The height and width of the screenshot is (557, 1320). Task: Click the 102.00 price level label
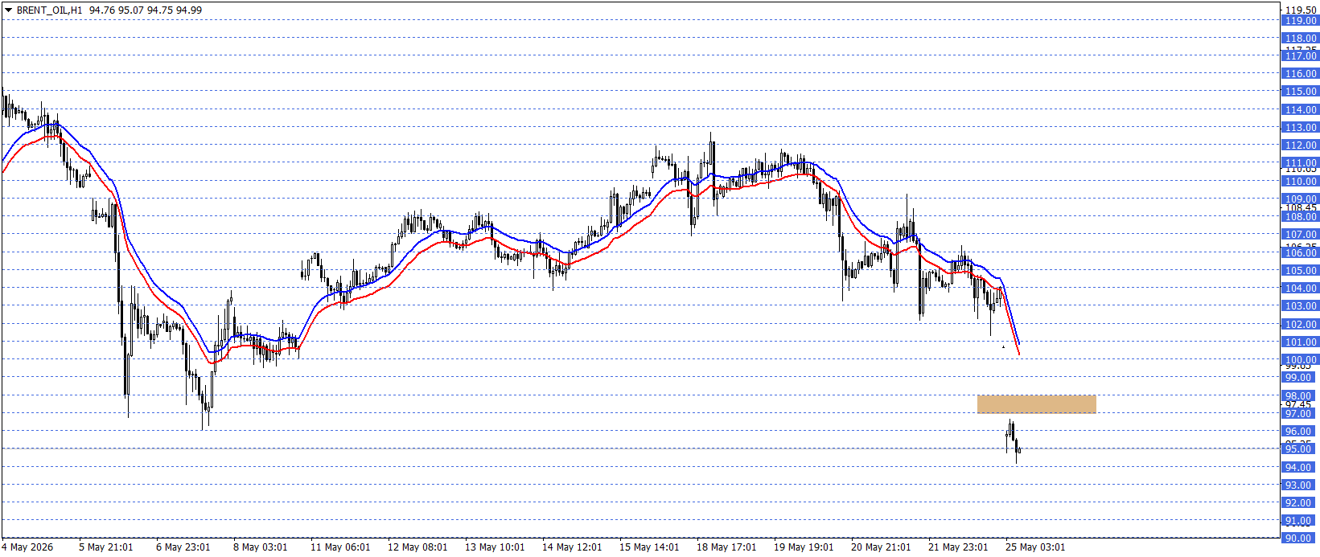[x=1300, y=325]
